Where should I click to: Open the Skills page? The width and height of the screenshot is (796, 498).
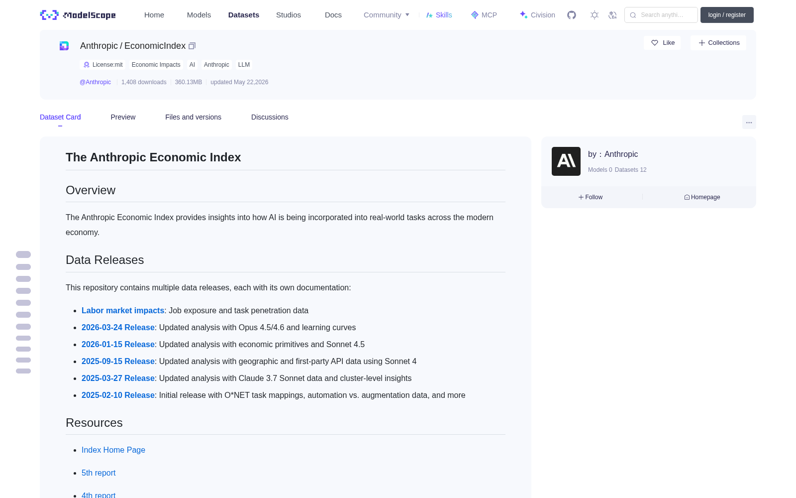tap(439, 15)
